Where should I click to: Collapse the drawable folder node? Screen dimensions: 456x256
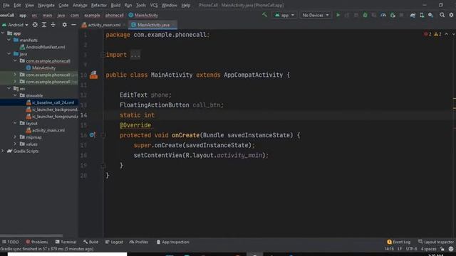click(16, 95)
